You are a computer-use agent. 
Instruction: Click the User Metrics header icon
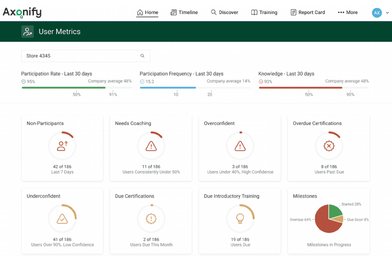tap(28, 31)
